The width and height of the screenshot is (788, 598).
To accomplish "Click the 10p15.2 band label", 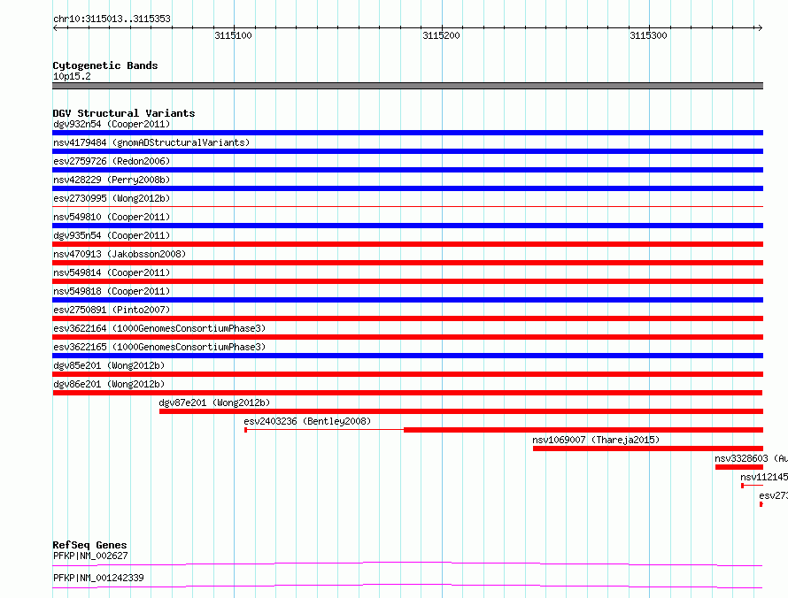I will point(72,76).
